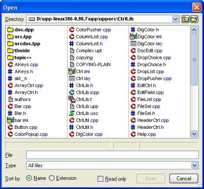
Task: Create a new folder with starred folder icon
Action: click(x=194, y=19)
